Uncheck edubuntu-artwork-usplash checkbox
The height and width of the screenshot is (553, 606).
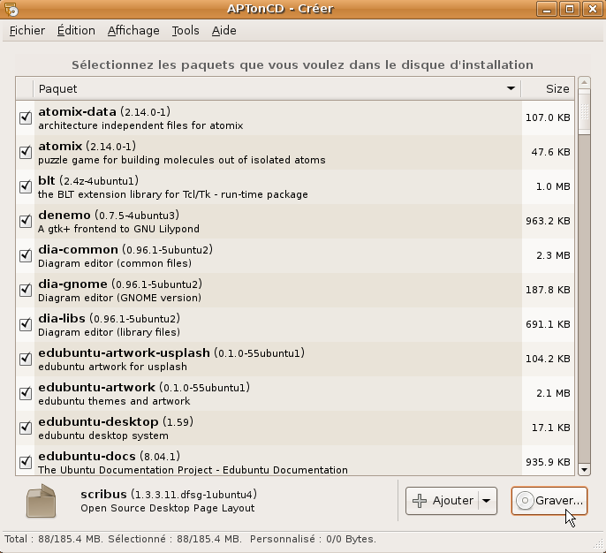(x=26, y=359)
